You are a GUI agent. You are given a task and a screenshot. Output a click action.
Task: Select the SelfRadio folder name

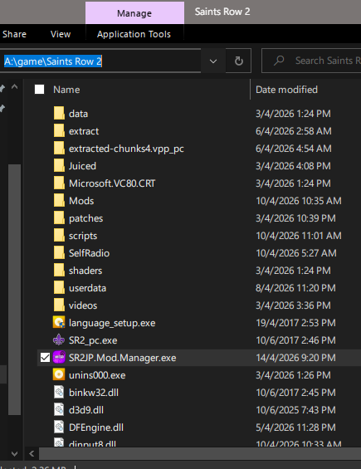click(89, 253)
